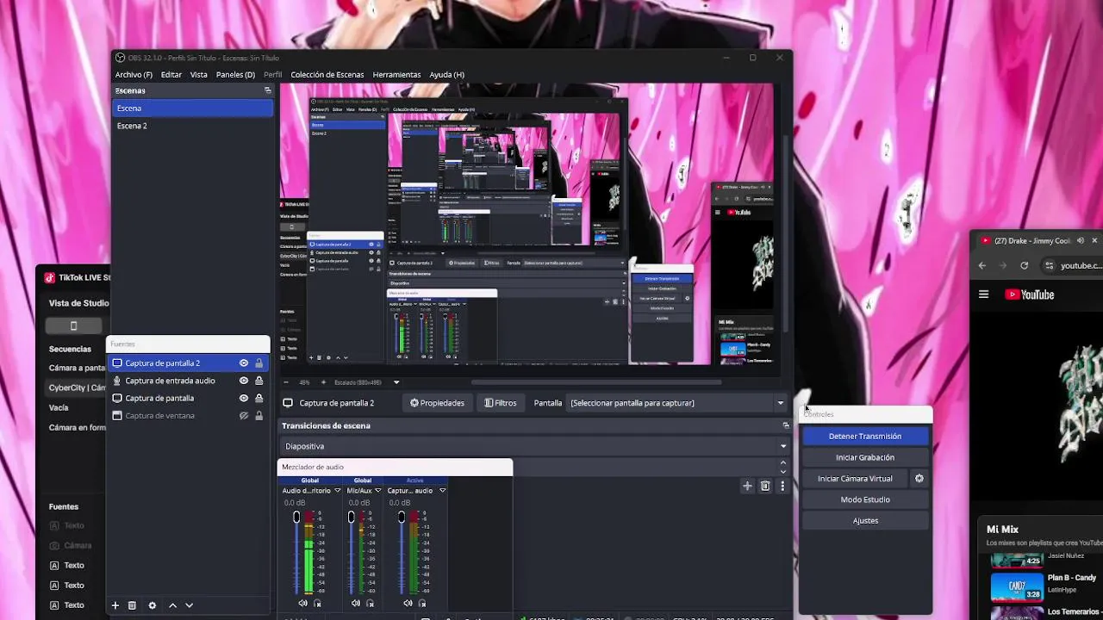
Task: Mute the Mic/Aux channel speaker icon
Action: (x=355, y=604)
